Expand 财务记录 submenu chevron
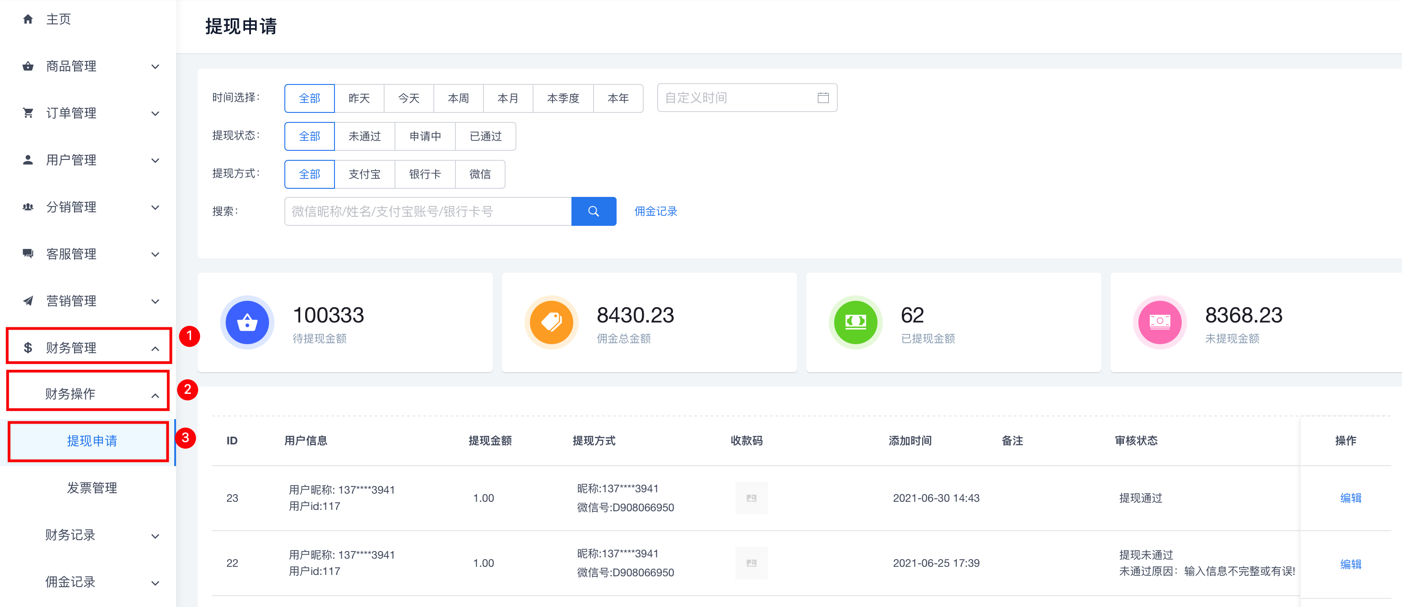The width and height of the screenshot is (1402, 607). 155,536
